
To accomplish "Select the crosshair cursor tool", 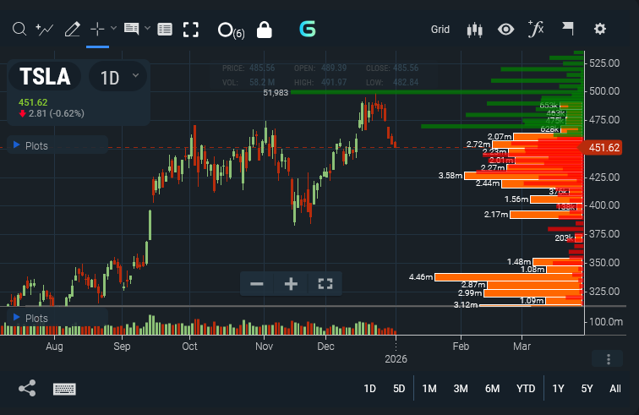I will coord(97,30).
